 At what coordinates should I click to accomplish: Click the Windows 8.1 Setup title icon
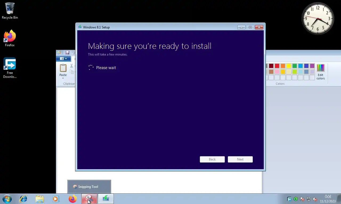coord(80,27)
